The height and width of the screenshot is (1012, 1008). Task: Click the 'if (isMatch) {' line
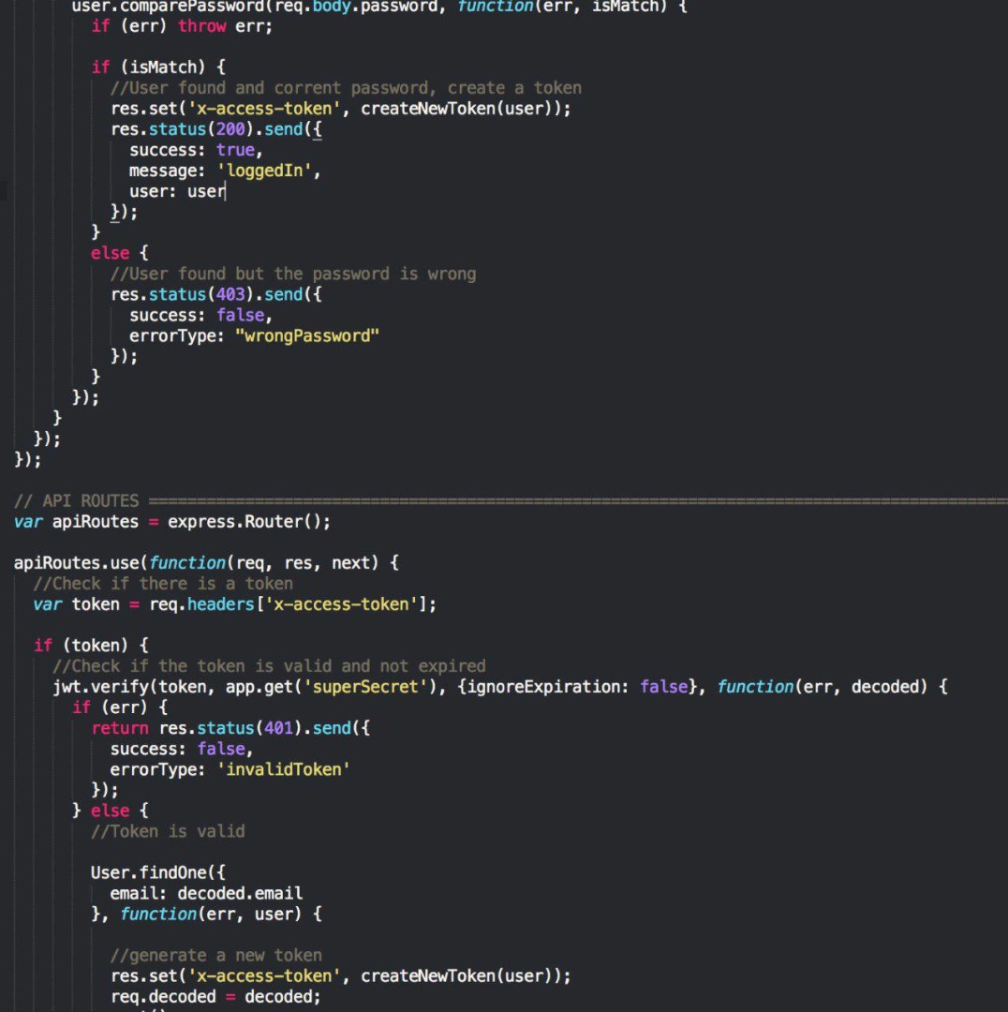tap(158, 67)
